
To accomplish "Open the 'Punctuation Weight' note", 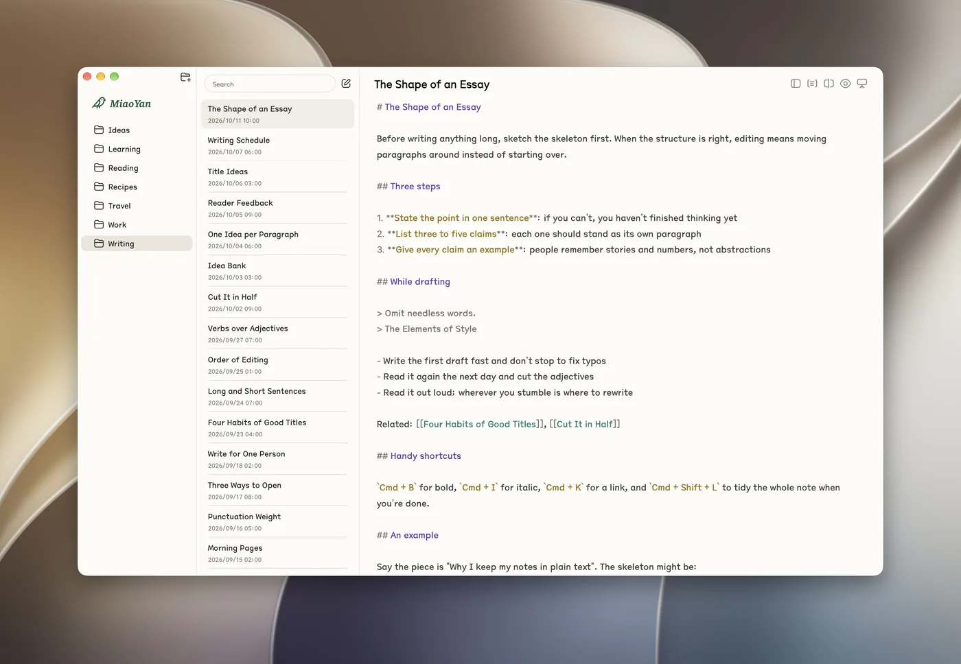I will point(277,522).
